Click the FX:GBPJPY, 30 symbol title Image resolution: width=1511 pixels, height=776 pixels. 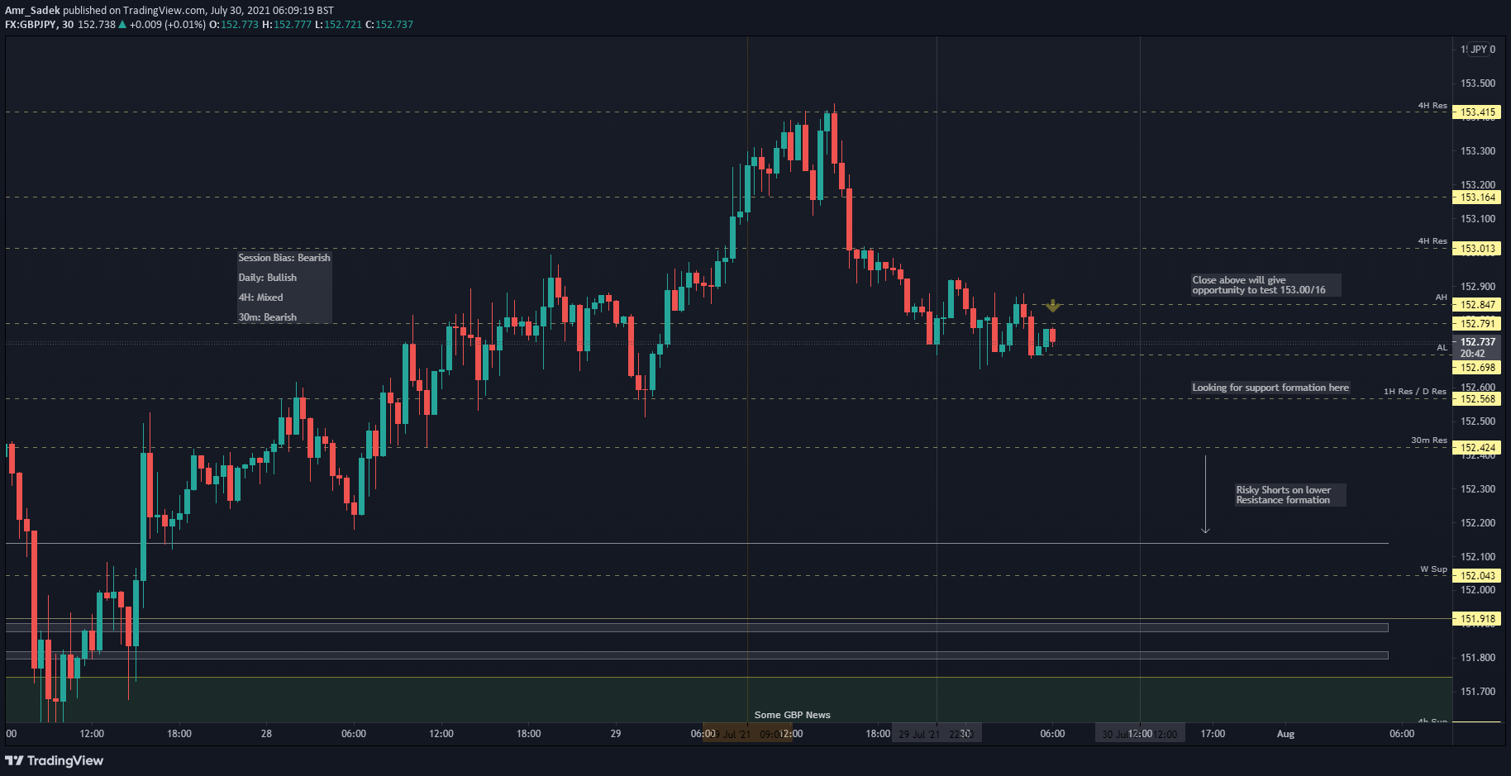(39, 25)
